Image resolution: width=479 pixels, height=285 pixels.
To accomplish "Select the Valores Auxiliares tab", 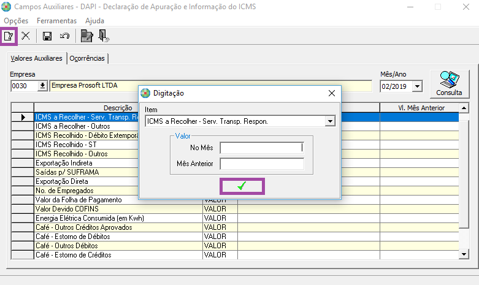I will 36,59.
